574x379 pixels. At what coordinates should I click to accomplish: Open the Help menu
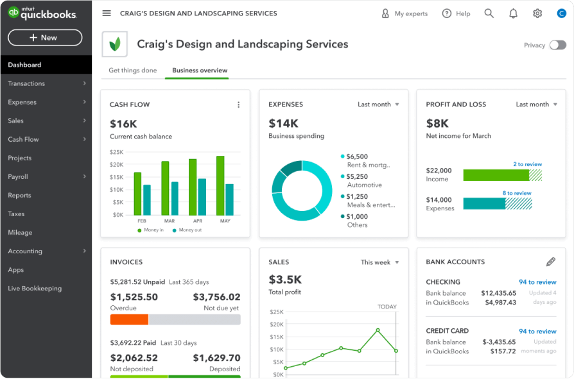(x=456, y=13)
